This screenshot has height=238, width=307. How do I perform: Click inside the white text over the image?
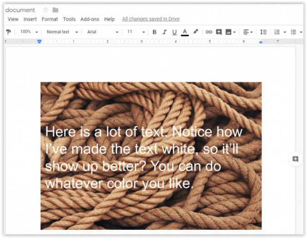(144, 157)
